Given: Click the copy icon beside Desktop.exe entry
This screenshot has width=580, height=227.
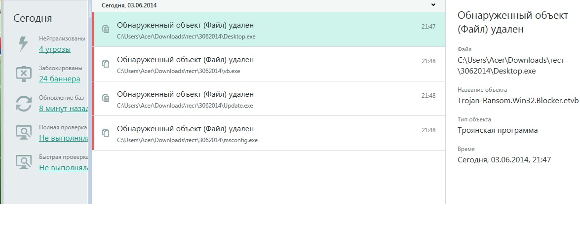Looking at the screenshot, I should [x=105, y=29].
